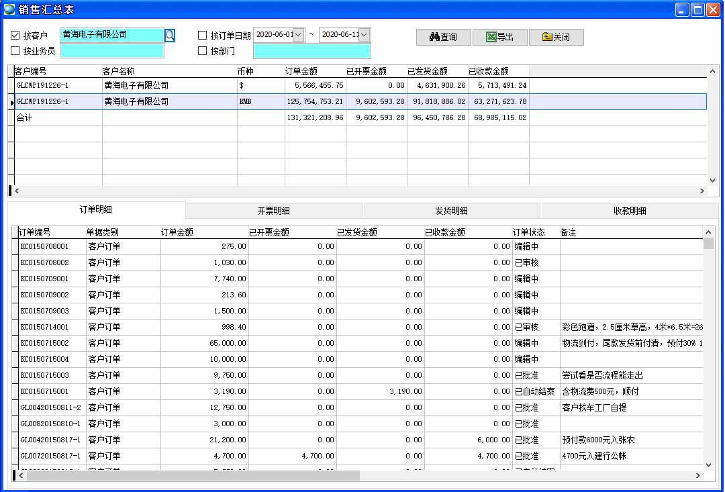
Task: Click the 查询 binoculars search button
Action: pos(443,38)
